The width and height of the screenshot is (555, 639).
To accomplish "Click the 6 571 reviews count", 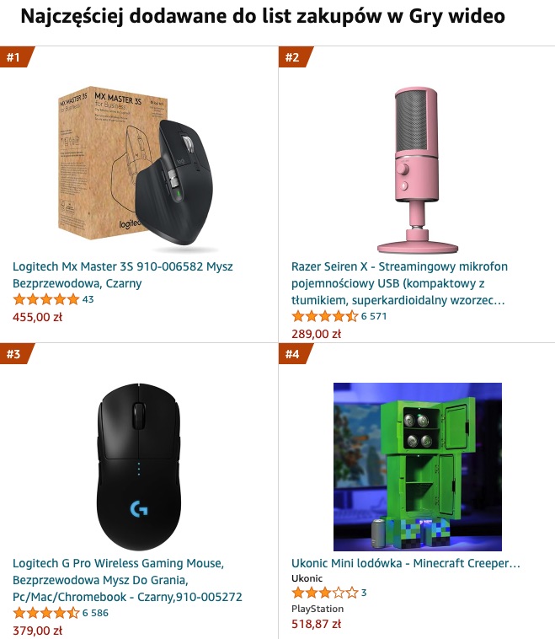I will (x=374, y=316).
